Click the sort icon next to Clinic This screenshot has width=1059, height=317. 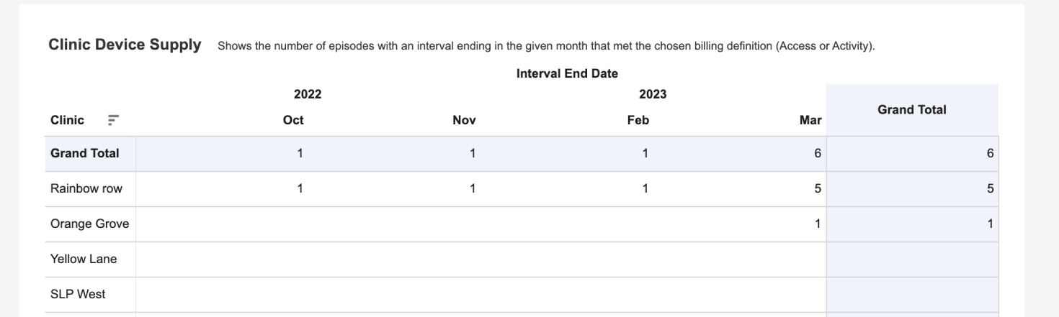[x=112, y=121]
